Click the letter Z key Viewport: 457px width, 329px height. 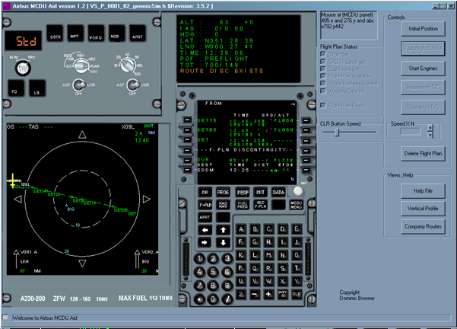[241, 294]
